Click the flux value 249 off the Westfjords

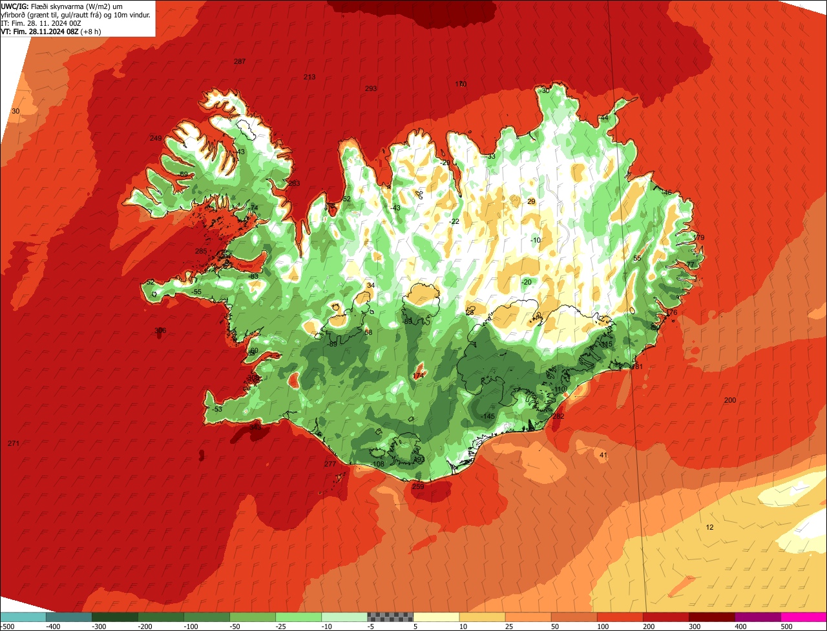156,138
